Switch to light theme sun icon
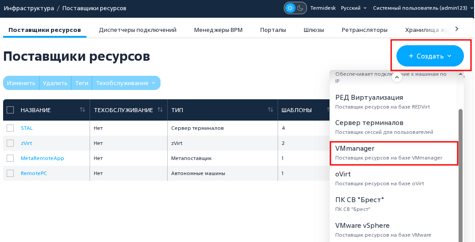Screen dimensions: 475x242 (x=290, y=8)
